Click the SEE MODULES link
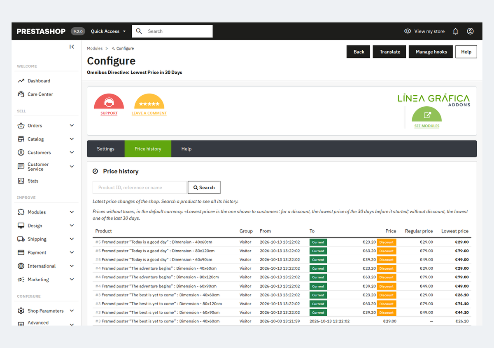The image size is (494, 348). click(427, 126)
